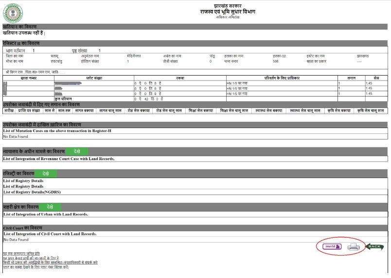Click 'No Data Found' under Mutation Cases
391x278 pixels.
coord(16,136)
